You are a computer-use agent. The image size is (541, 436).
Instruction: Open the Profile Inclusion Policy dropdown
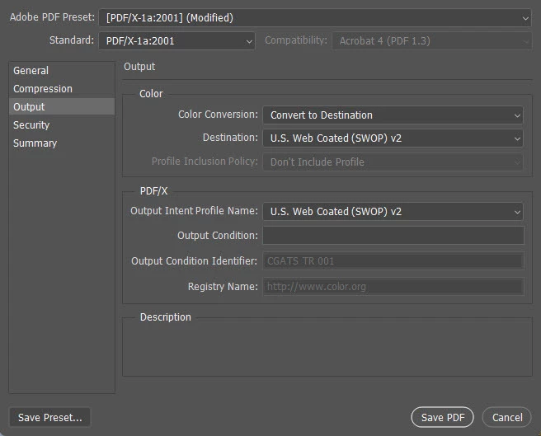pos(393,162)
